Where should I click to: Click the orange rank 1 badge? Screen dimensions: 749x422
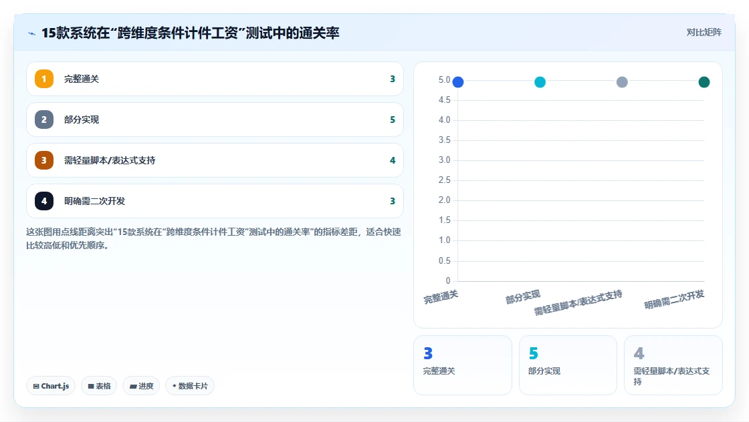44,79
